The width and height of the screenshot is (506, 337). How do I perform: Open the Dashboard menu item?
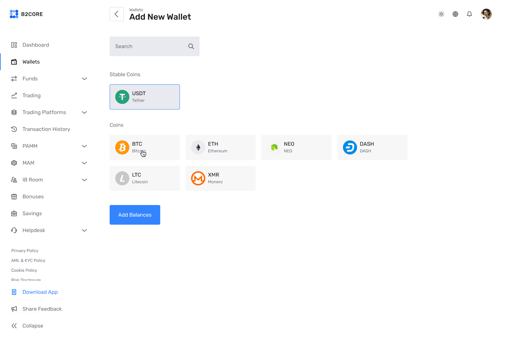point(35,45)
